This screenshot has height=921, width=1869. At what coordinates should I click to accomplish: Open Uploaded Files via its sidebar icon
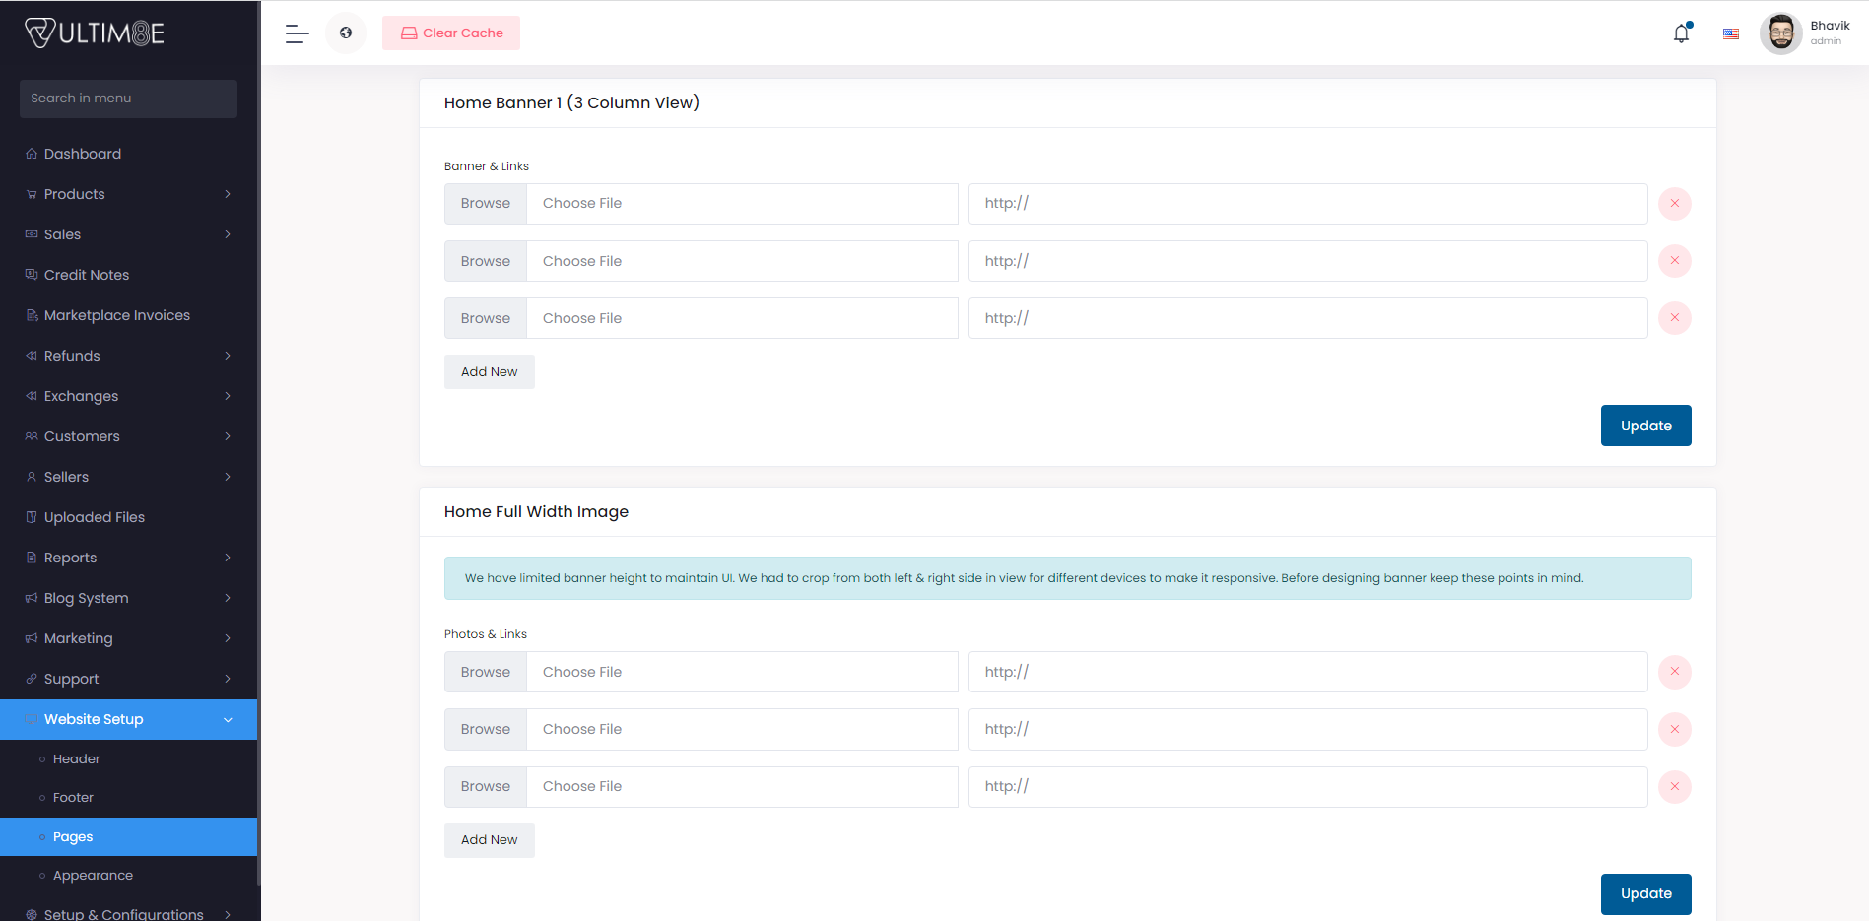[32, 516]
